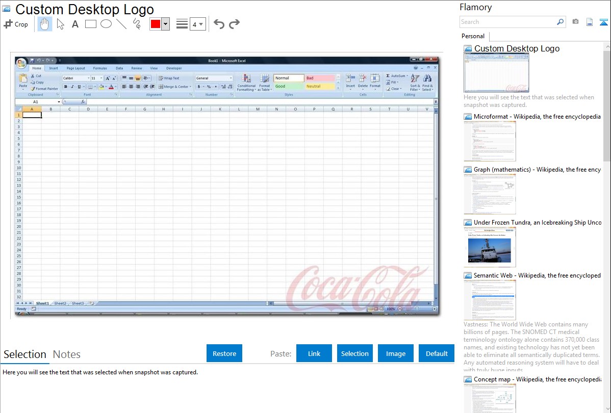611x413 pixels.
Task: Open the Semantic Web snapshot thumbnail
Action: pos(490,300)
